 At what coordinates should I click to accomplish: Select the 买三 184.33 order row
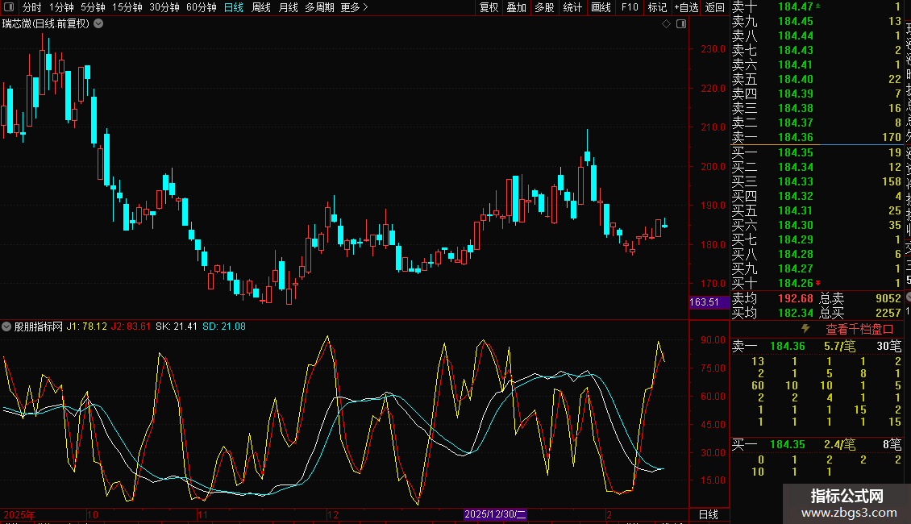click(817, 181)
